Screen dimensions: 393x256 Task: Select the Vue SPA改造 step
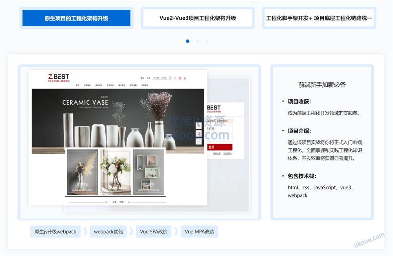tap(154, 232)
